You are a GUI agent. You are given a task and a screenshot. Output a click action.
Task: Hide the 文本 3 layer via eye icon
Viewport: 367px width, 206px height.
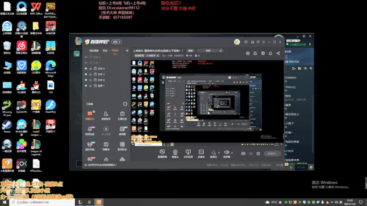(x=86, y=74)
